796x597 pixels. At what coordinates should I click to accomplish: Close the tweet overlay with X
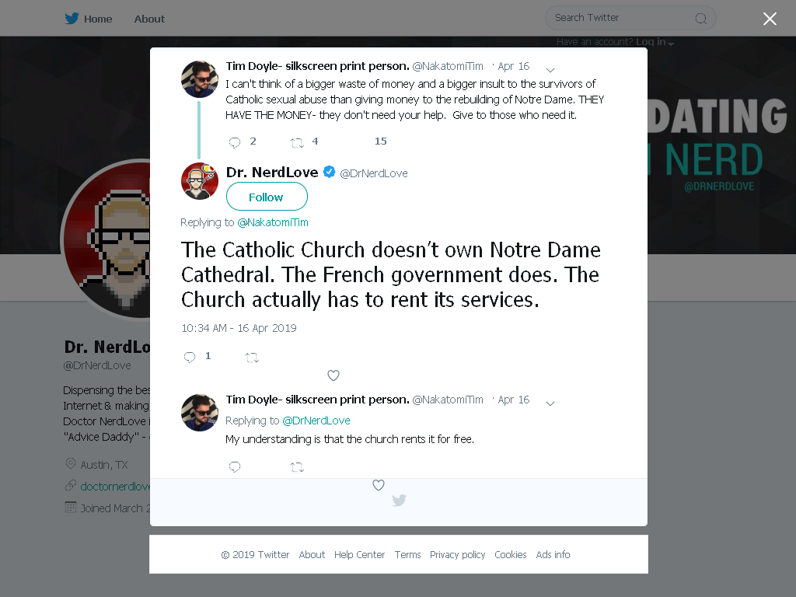coord(770,19)
